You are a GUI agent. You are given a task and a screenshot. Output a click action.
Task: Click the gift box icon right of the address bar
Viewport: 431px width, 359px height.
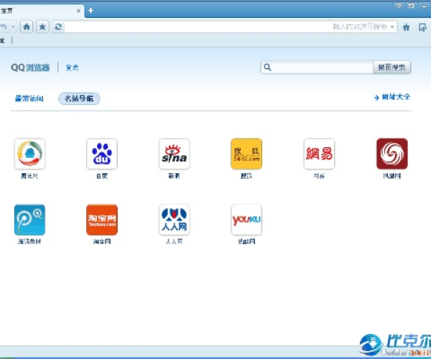pyautogui.click(x=407, y=27)
